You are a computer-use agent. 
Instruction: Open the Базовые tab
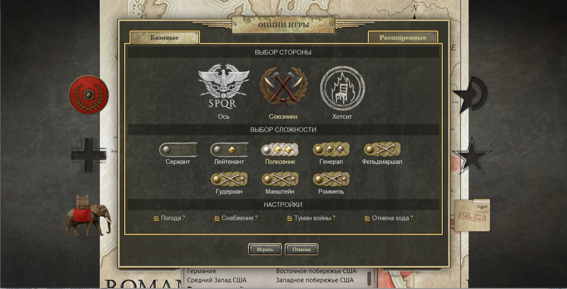[x=164, y=37]
